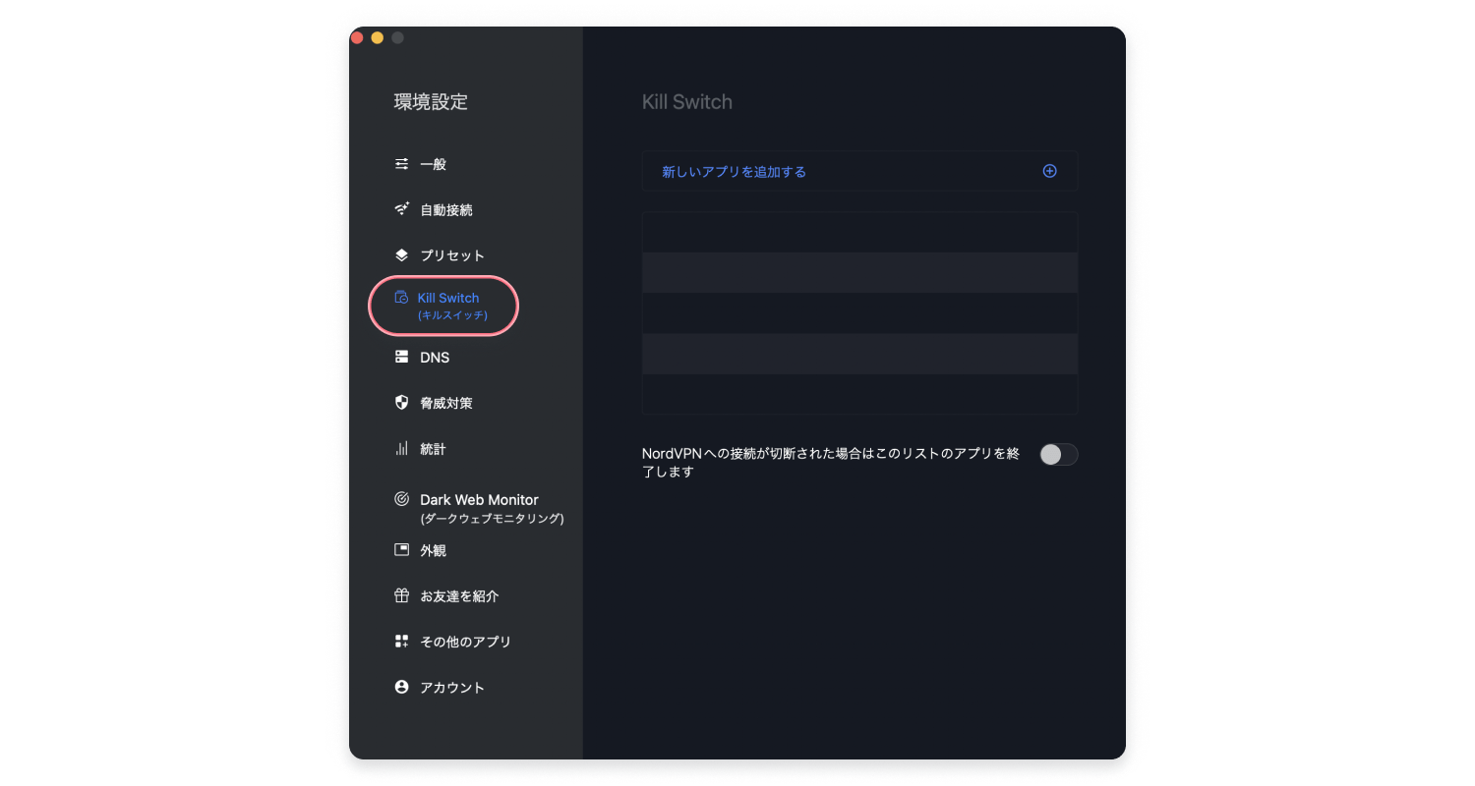Click the (ダークウェブモニタリング) subtitle
Viewport: 1475px width, 786px height.
pos(492,518)
